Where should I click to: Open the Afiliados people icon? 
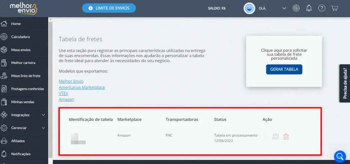(4, 141)
